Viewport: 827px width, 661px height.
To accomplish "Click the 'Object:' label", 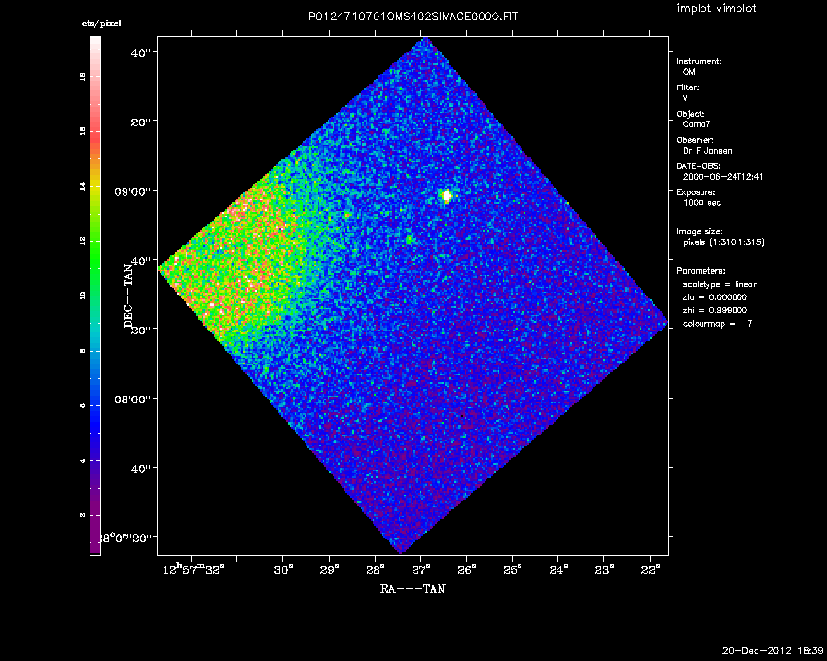I will coord(691,114).
